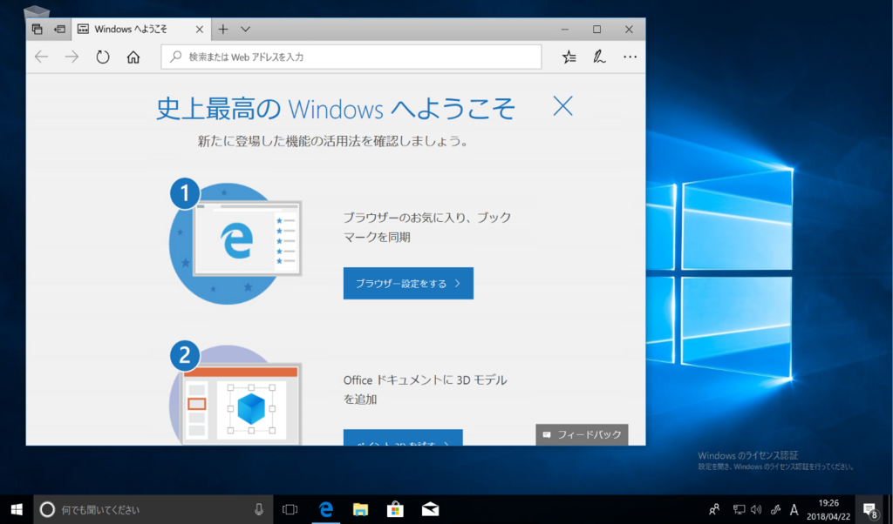Click the Office ドキュメントに 3D モデルを追加 text
The height and width of the screenshot is (524, 893).
[426, 389]
